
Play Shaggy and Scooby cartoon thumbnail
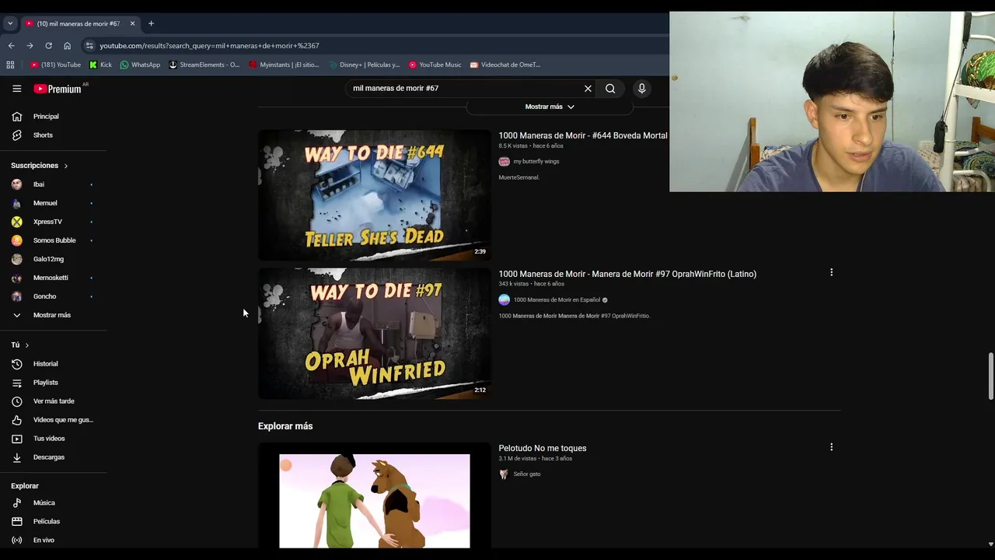pyautogui.click(x=374, y=496)
